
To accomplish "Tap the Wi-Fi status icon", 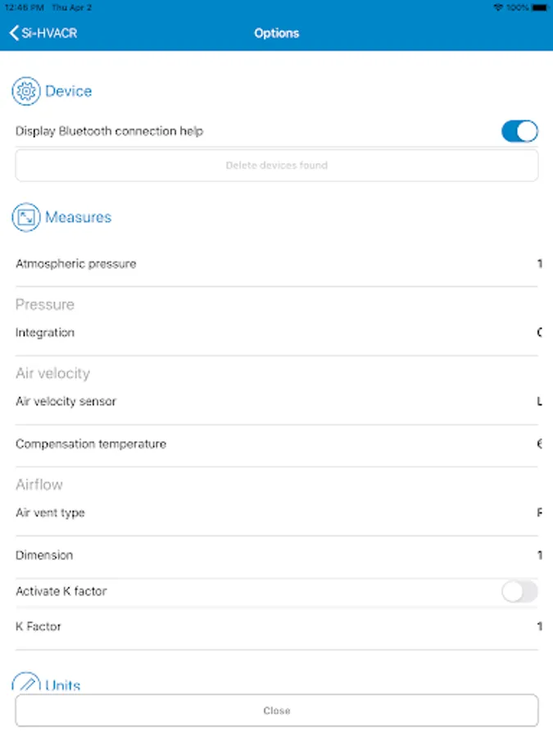I will [x=498, y=7].
